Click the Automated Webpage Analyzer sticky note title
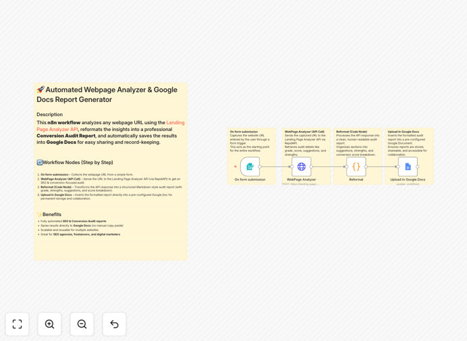 (107, 95)
